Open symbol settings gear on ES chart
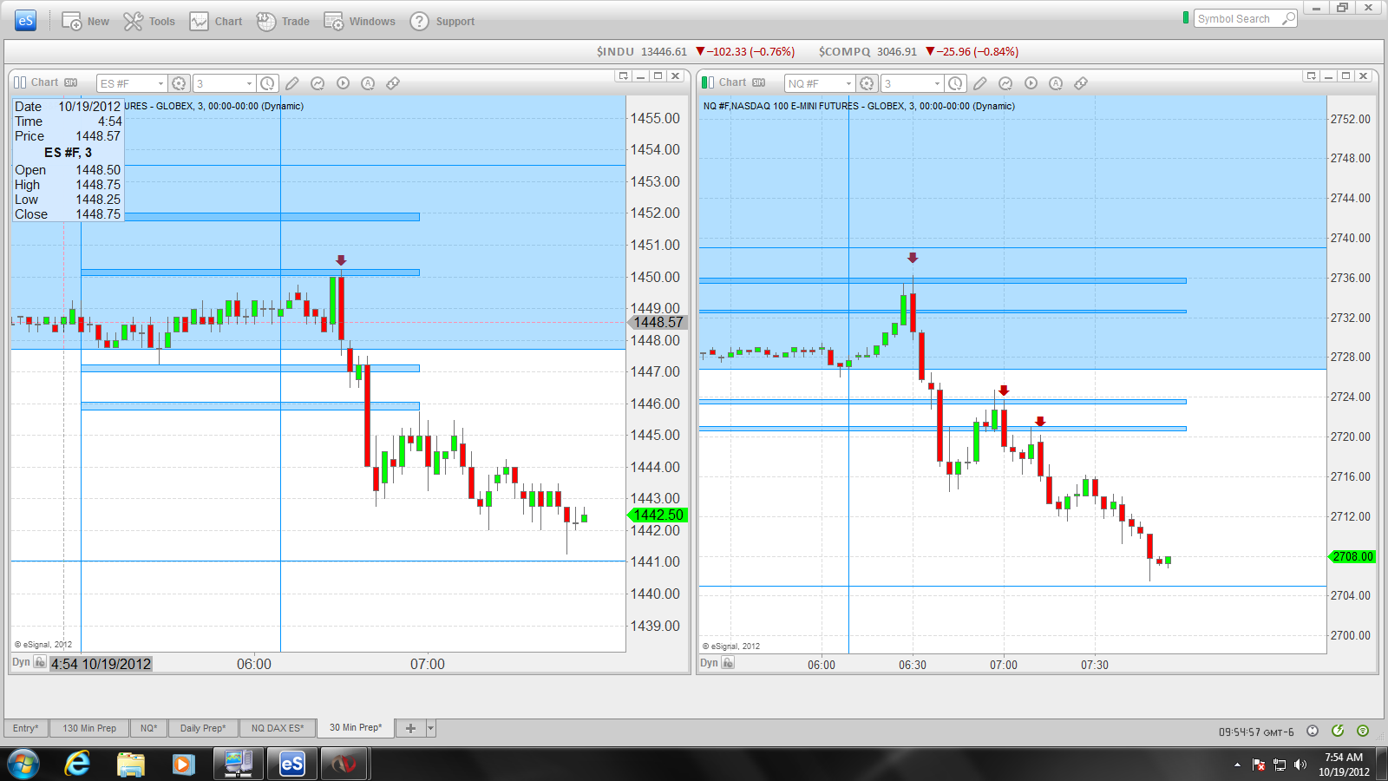The height and width of the screenshot is (781, 1388). pos(179,83)
